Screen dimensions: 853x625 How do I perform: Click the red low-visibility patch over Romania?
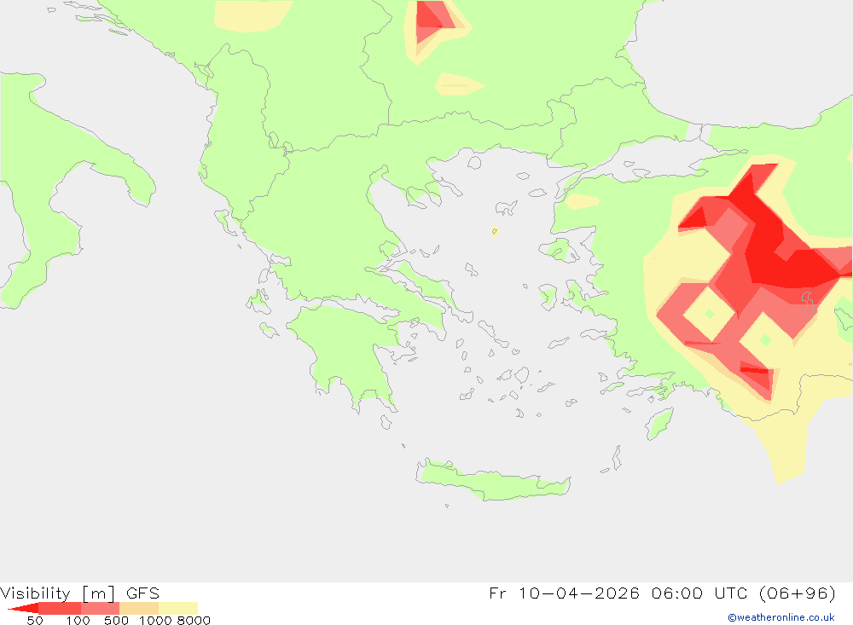(433, 20)
